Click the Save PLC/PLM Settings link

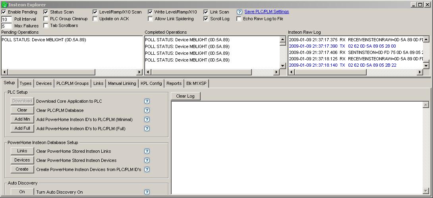267,12
